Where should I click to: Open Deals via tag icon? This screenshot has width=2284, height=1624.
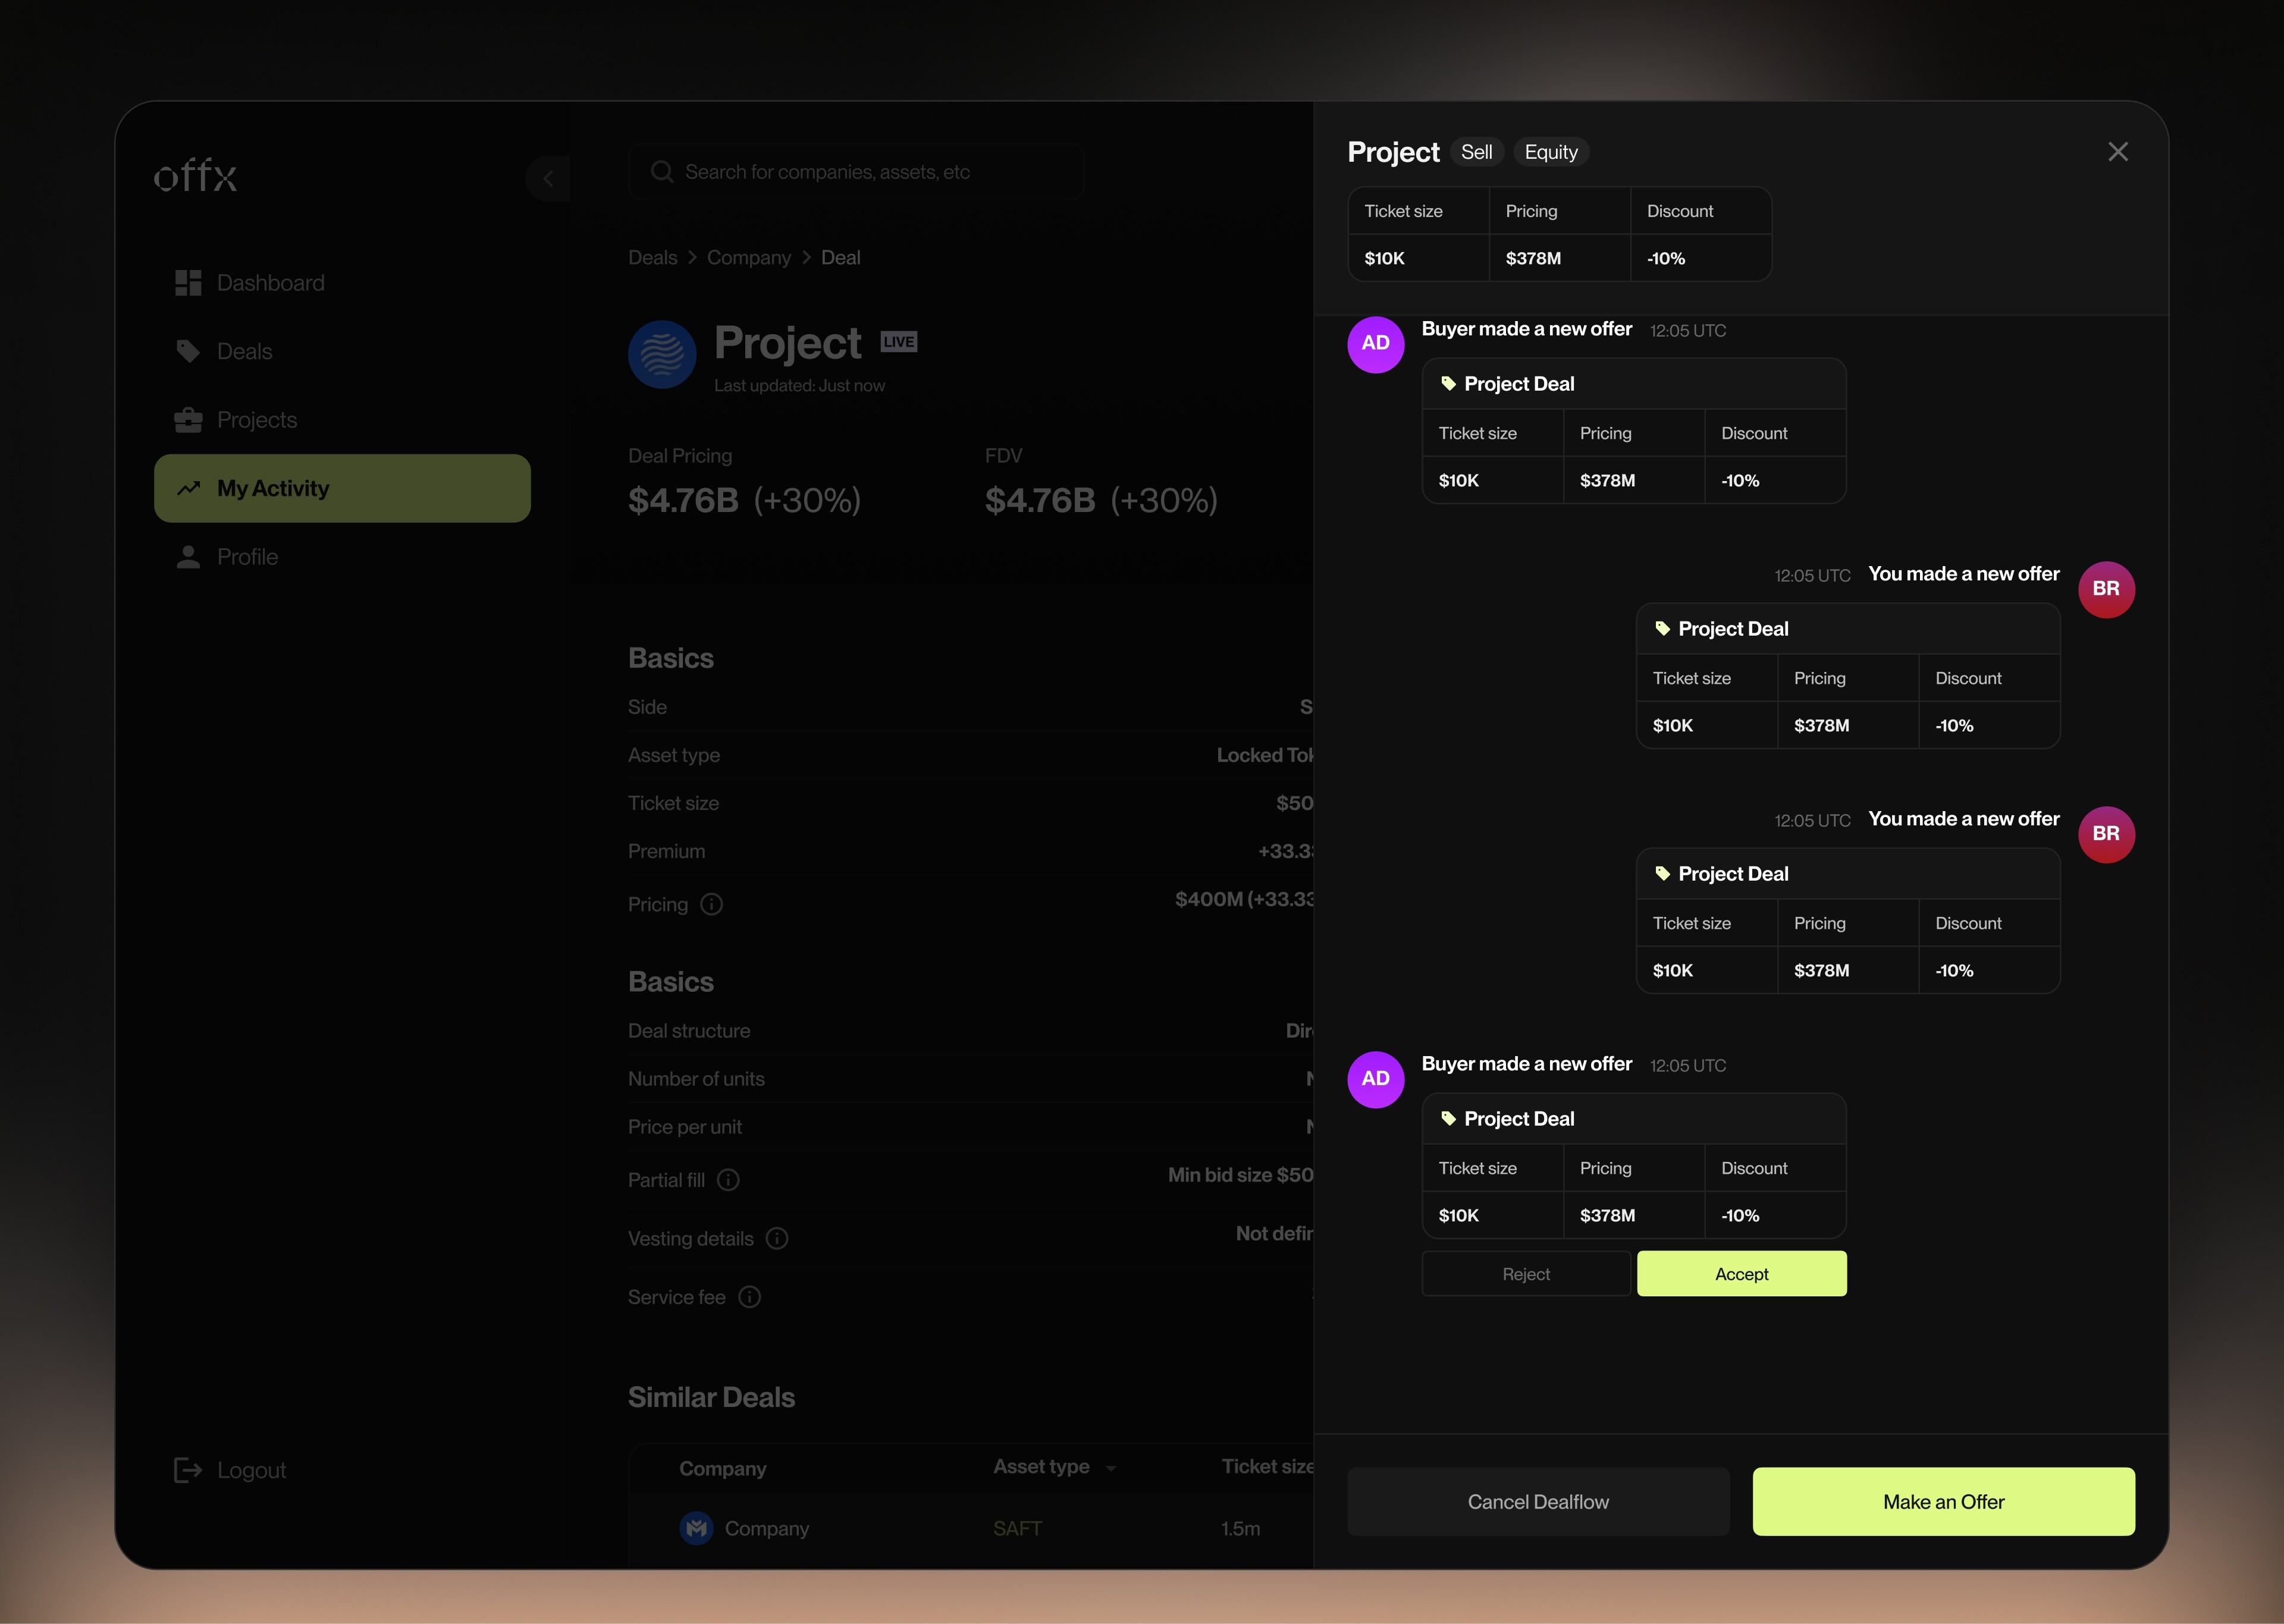tap(188, 351)
